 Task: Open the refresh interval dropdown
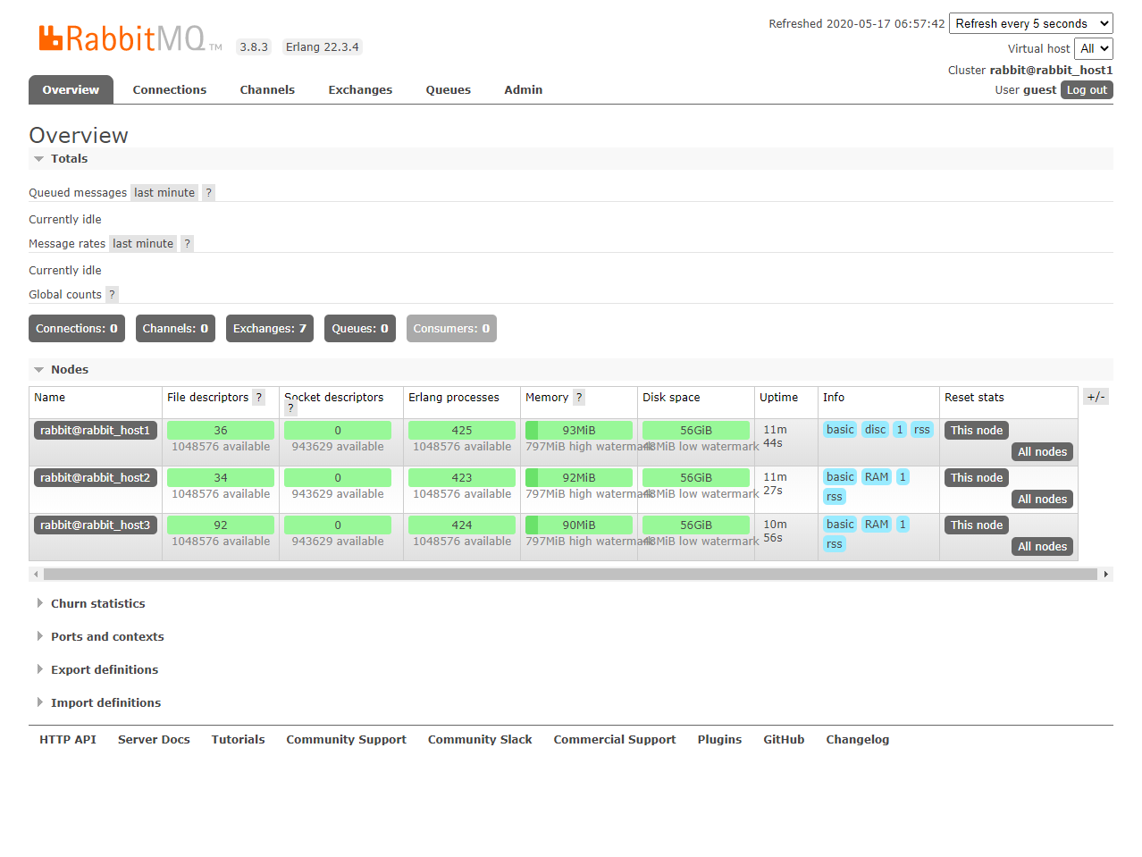(1029, 22)
